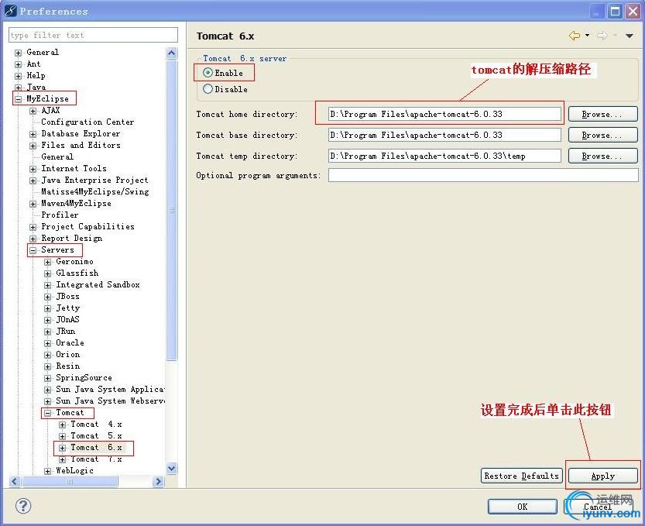
Task: Select JRun server item
Action: click(x=66, y=331)
